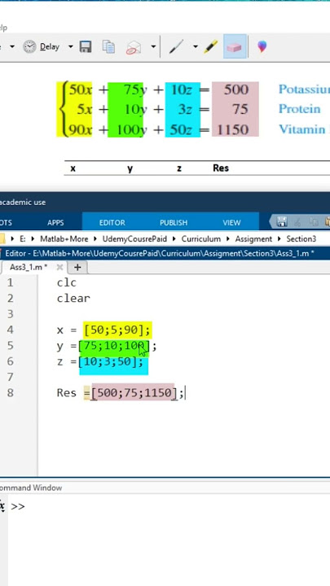Viewport: 330px width, 586px height.
Task: Open Paint 3D via the colorful balloon icon
Action: point(262,46)
